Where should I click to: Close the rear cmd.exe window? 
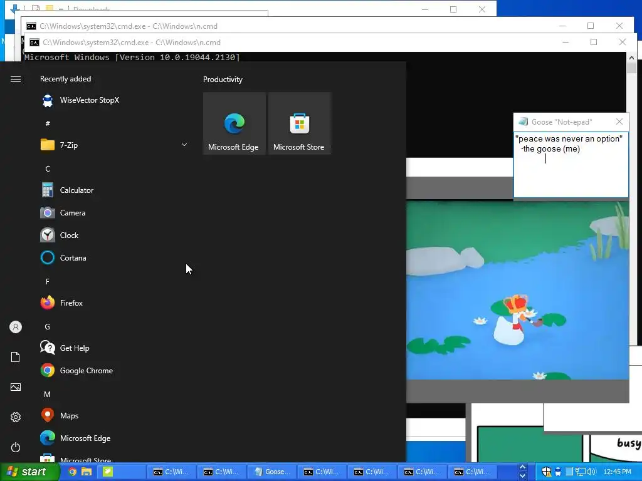pos(619,26)
